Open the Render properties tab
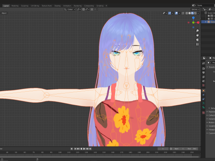The height and width of the screenshot is (161, 215). coord(203,68)
